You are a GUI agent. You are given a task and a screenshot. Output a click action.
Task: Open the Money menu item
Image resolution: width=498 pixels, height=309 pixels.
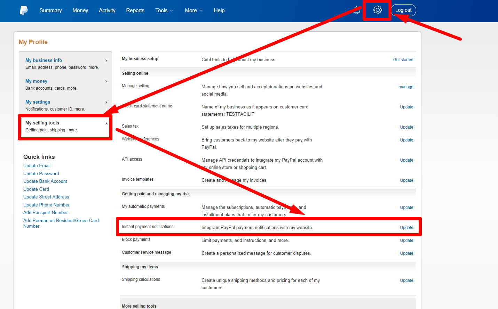click(80, 10)
